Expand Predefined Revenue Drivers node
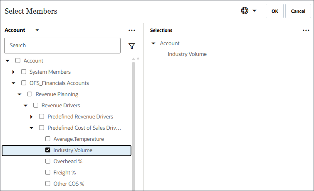 (32, 117)
